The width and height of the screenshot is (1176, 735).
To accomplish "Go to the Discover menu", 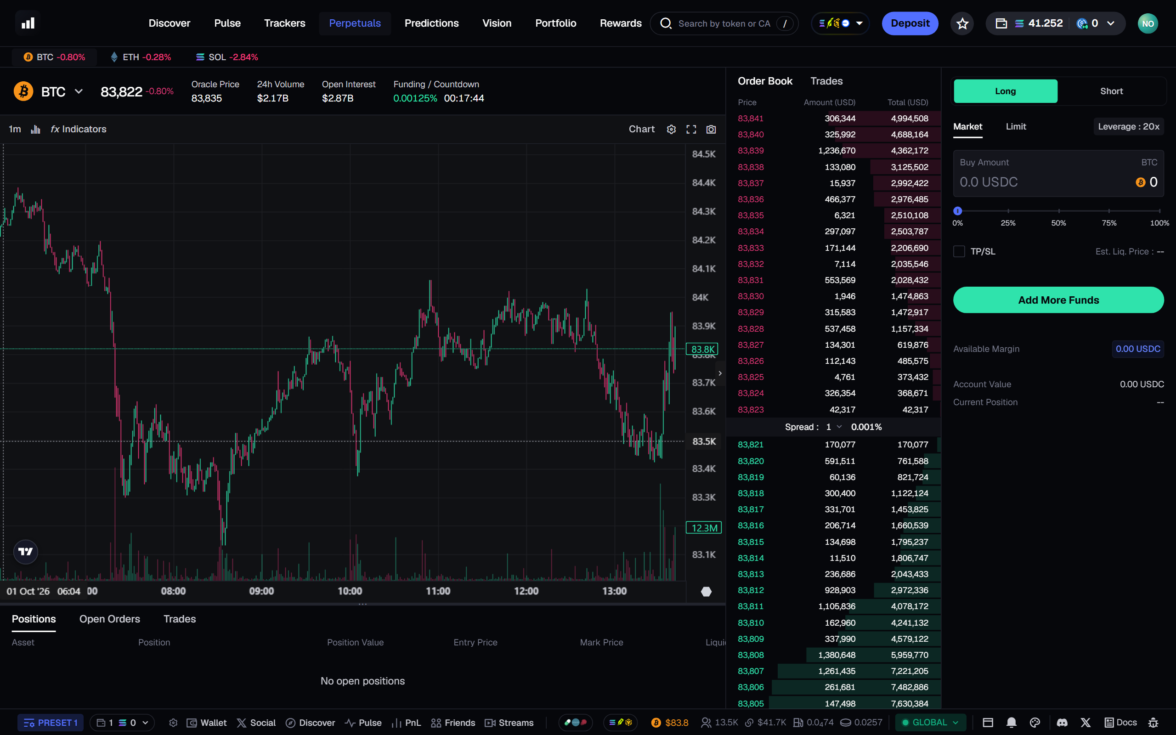I will tap(169, 23).
